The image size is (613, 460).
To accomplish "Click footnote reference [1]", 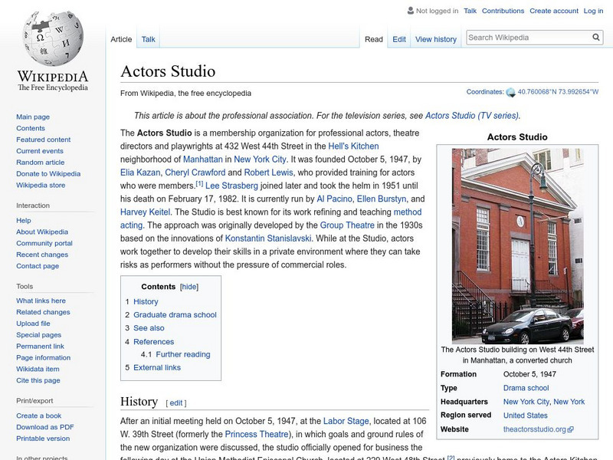I will point(199,184).
